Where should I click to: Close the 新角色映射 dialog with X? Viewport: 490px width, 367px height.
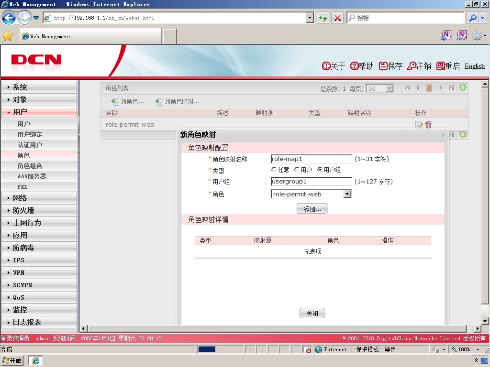(x=444, y=135)
